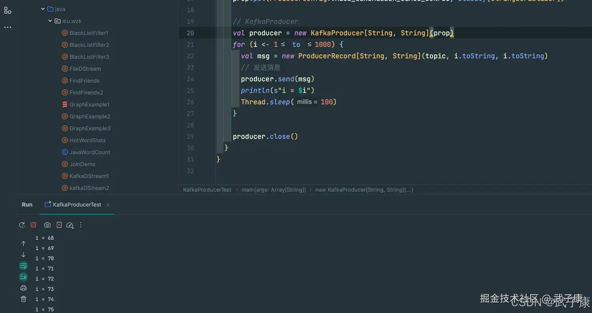
Task: Click 'producer.close()' code line
Action: coord(265,137)
